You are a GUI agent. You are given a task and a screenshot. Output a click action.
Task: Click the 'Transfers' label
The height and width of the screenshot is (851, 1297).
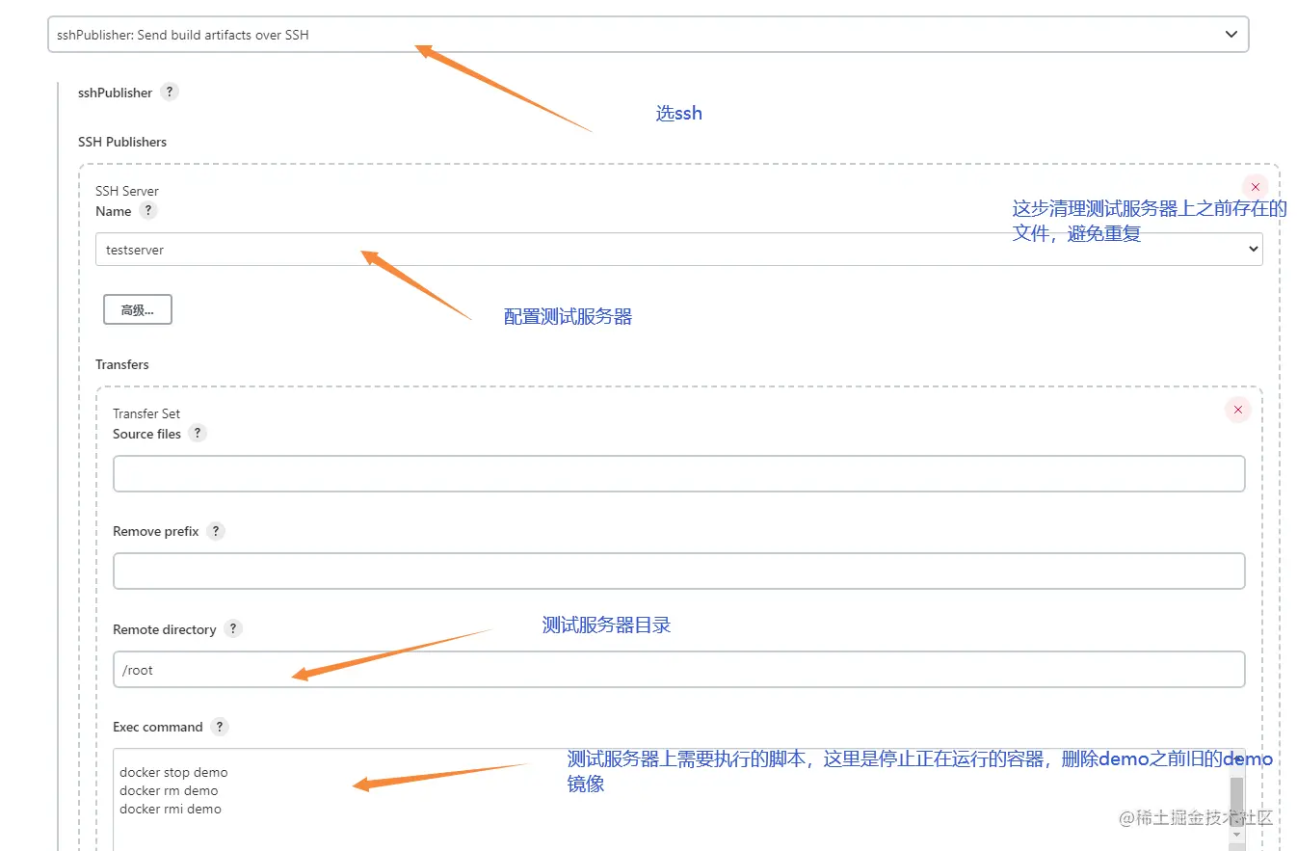[x=122, y=364]
